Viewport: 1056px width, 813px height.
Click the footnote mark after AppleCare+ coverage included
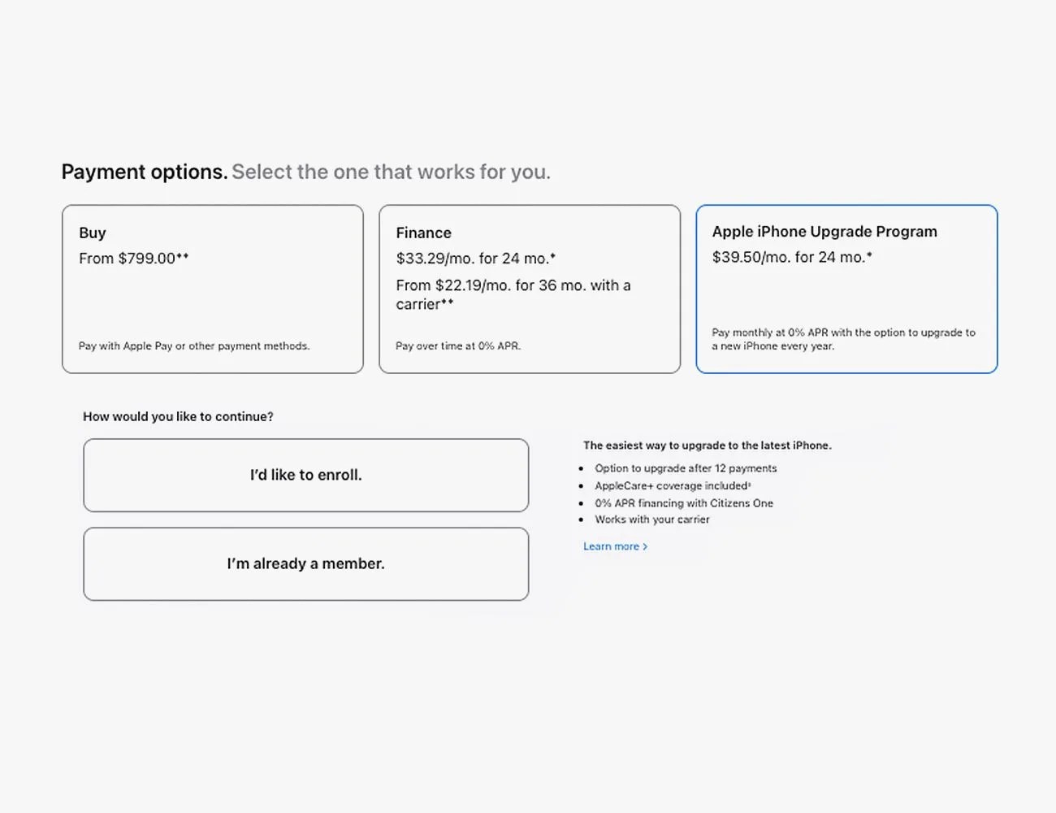click(749, 485)
